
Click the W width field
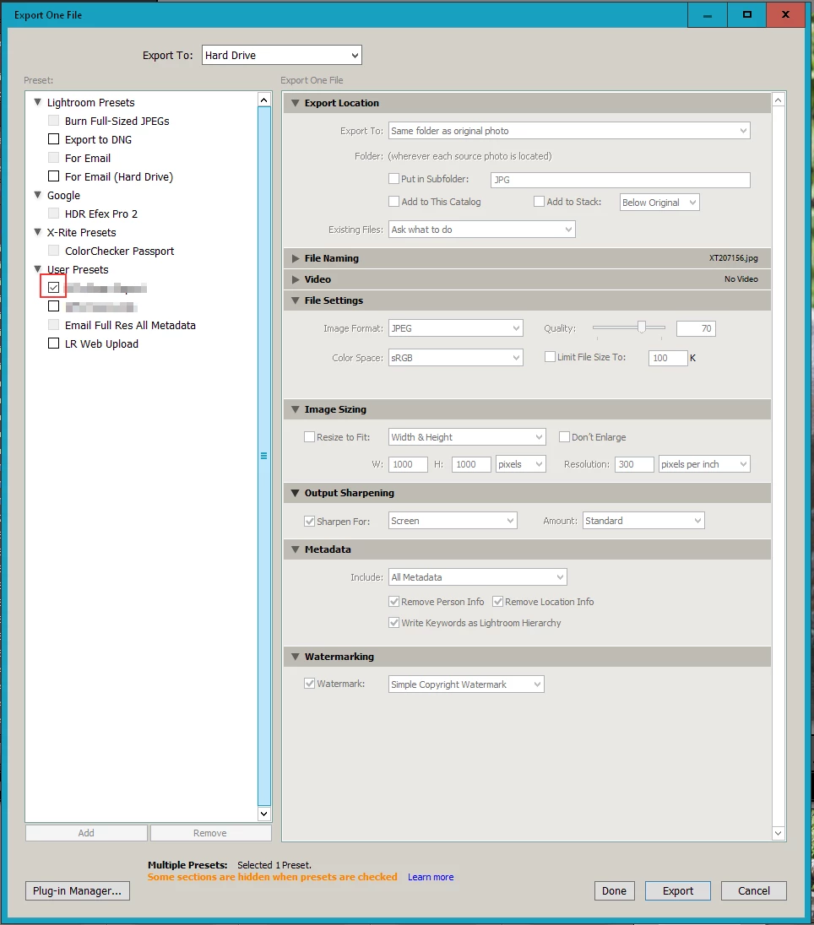408,464
